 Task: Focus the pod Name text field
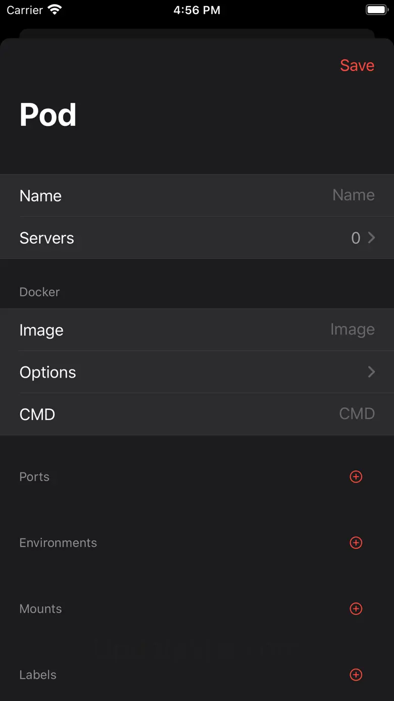coord(197,196)
